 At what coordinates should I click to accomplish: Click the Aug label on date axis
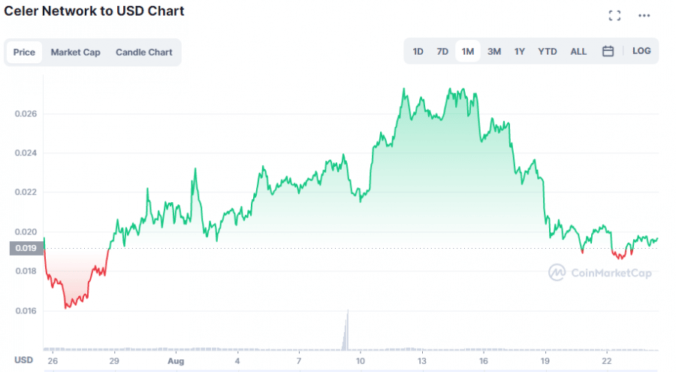click(176, 361)
